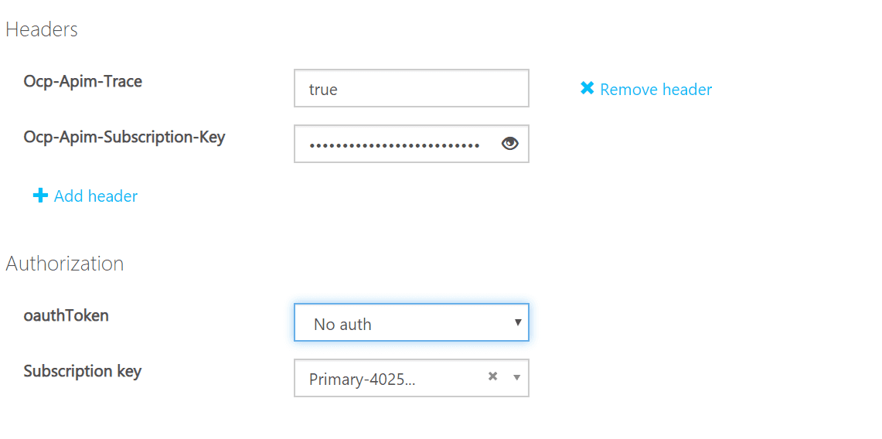The width and height of the screenshot is (882, 439).
Task: Reveal the subscription key using the eye icon
Action: [x=509, y=144]
